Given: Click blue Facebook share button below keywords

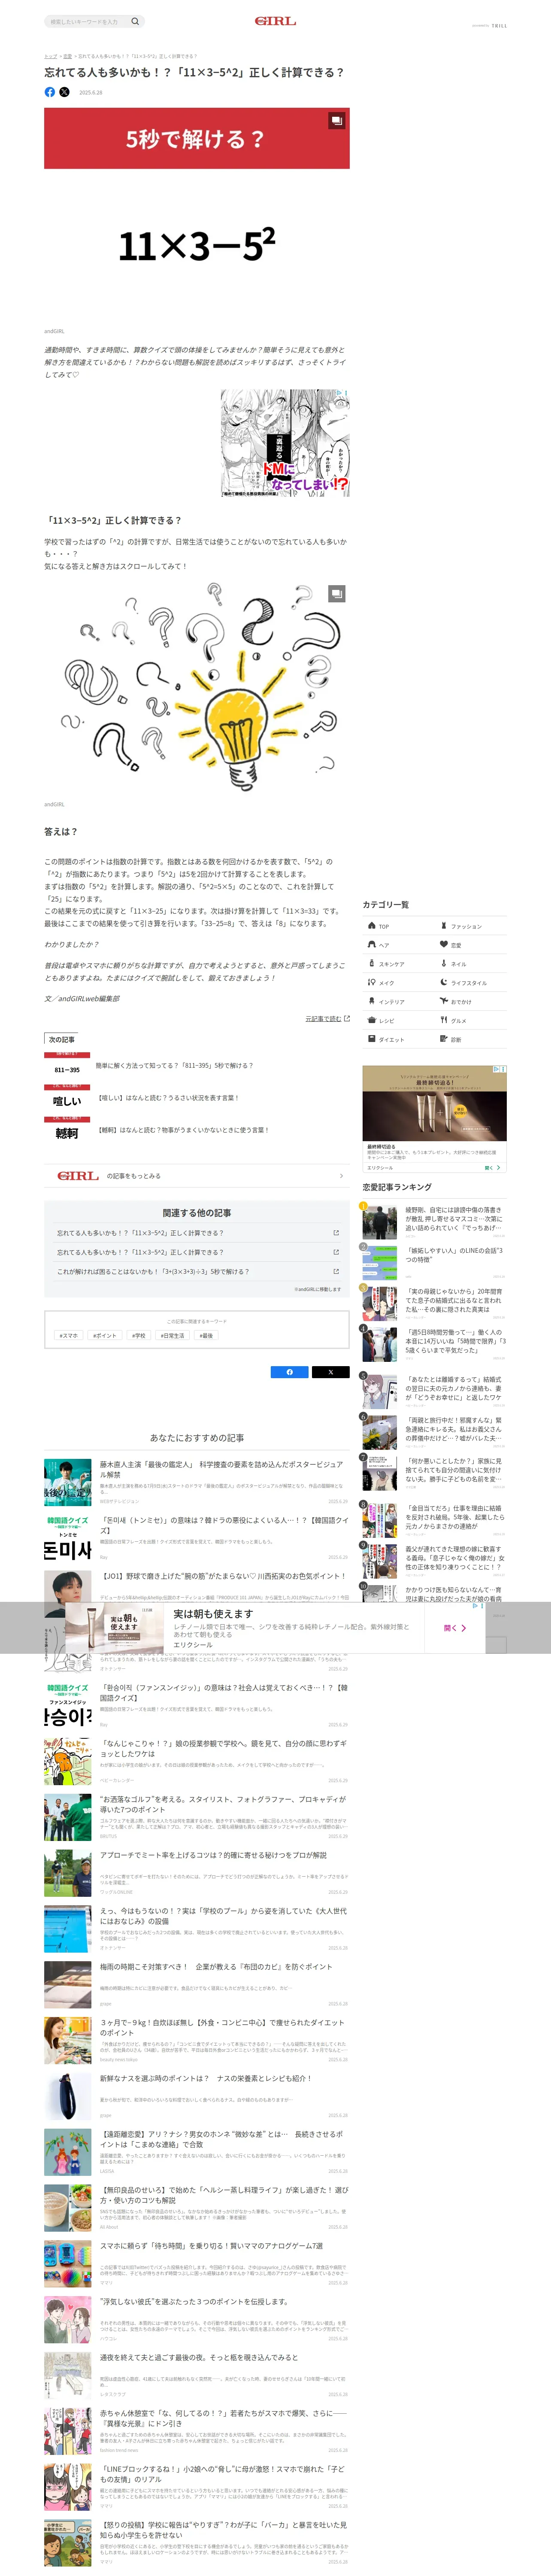Looking at the screenshot, I should [290, 1372].
